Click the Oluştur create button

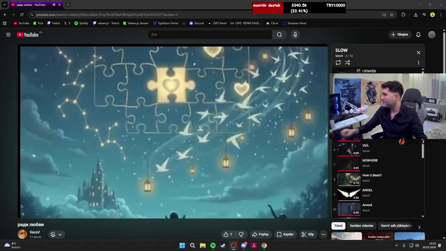pos(400,35)
